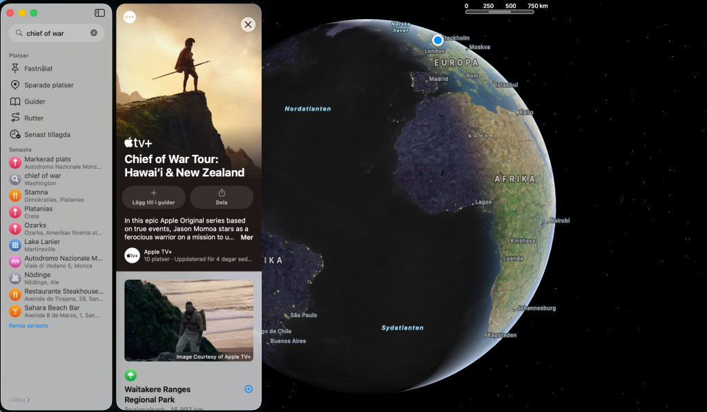Click Rensa senaste link
Screen dimensions: 707x412
pos(28,326)
